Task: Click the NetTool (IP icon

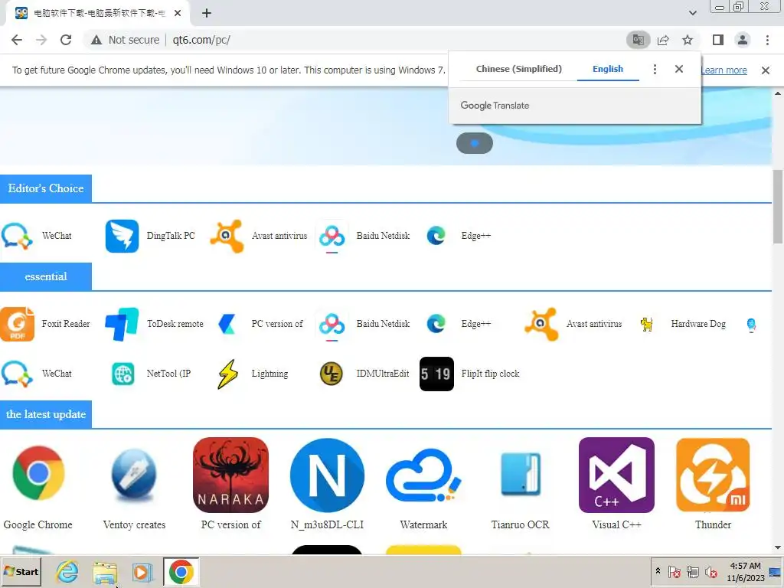Action: 122,374
